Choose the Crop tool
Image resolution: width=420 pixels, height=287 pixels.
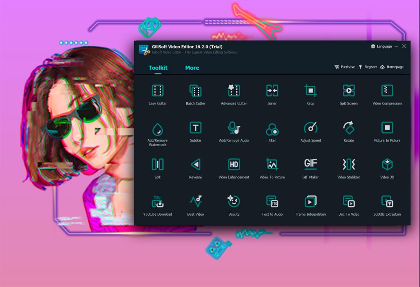coord(310,95)
